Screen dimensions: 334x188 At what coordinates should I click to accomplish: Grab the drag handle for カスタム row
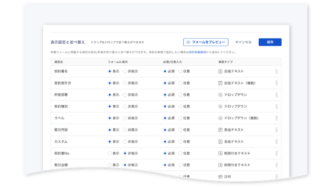[x=277, y=142]
